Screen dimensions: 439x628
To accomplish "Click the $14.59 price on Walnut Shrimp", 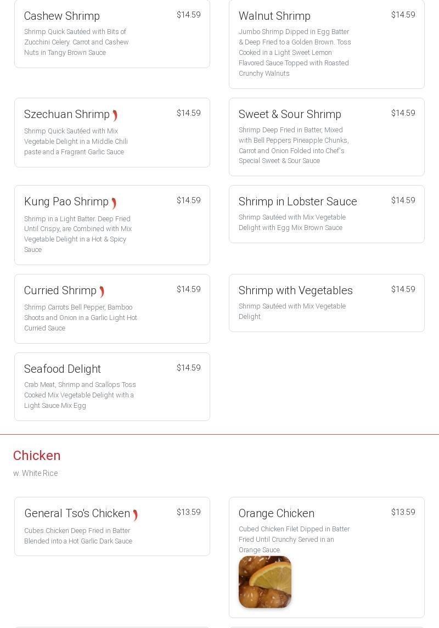I will (403, 15).
